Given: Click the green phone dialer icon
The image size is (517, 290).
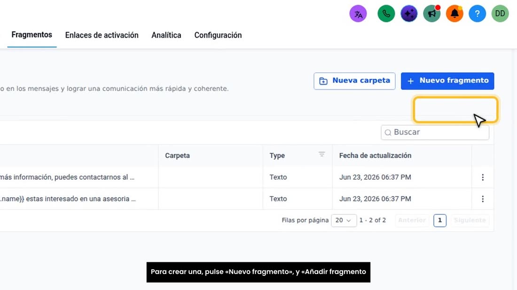Looking at the screenshot, I should [x=386, y=14].
